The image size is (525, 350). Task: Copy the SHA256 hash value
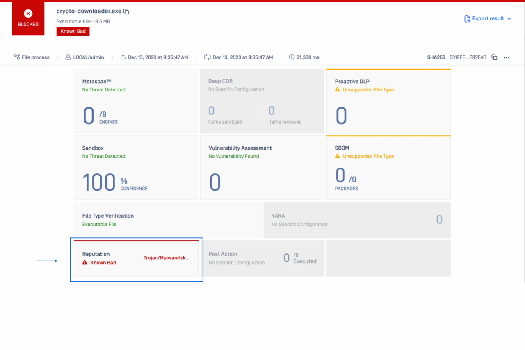point(494,57)
